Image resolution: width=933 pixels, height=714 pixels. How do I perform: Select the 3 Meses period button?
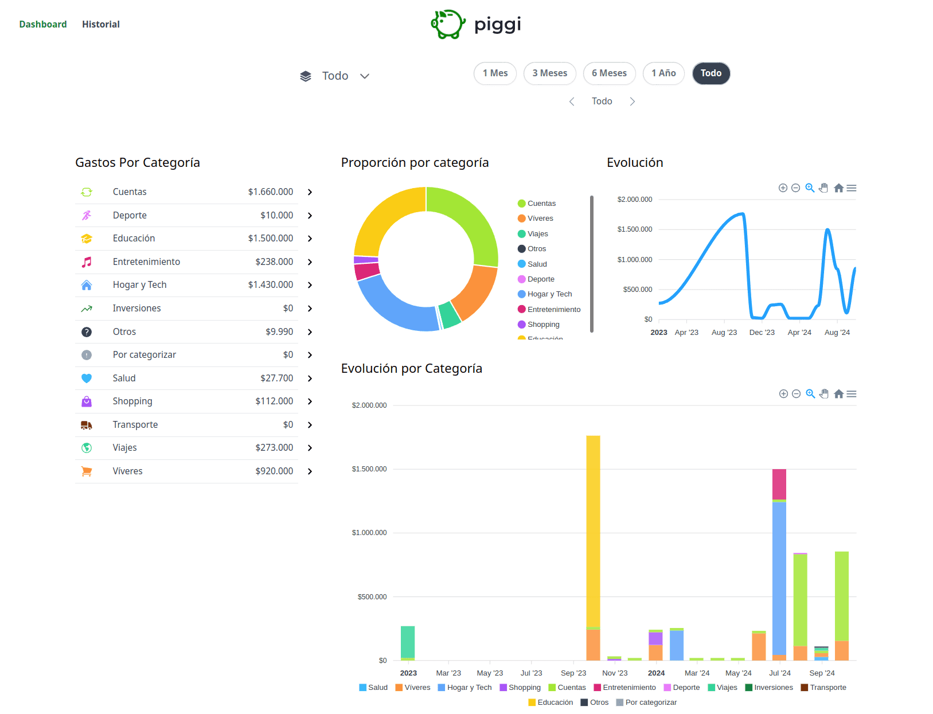549,73
